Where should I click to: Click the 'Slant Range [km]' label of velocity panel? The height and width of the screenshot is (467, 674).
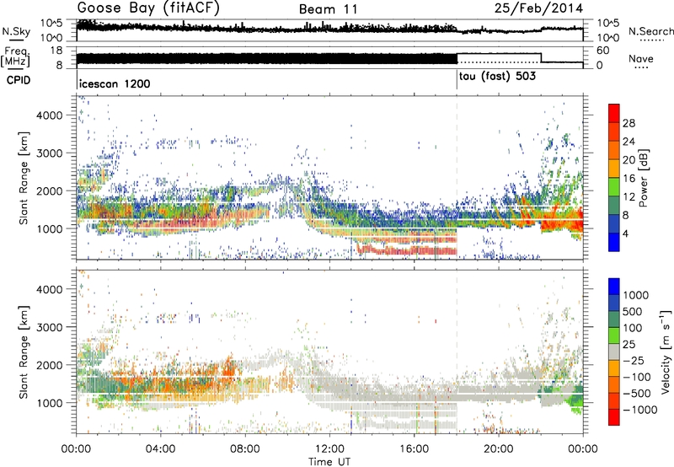tap(24, 352)
